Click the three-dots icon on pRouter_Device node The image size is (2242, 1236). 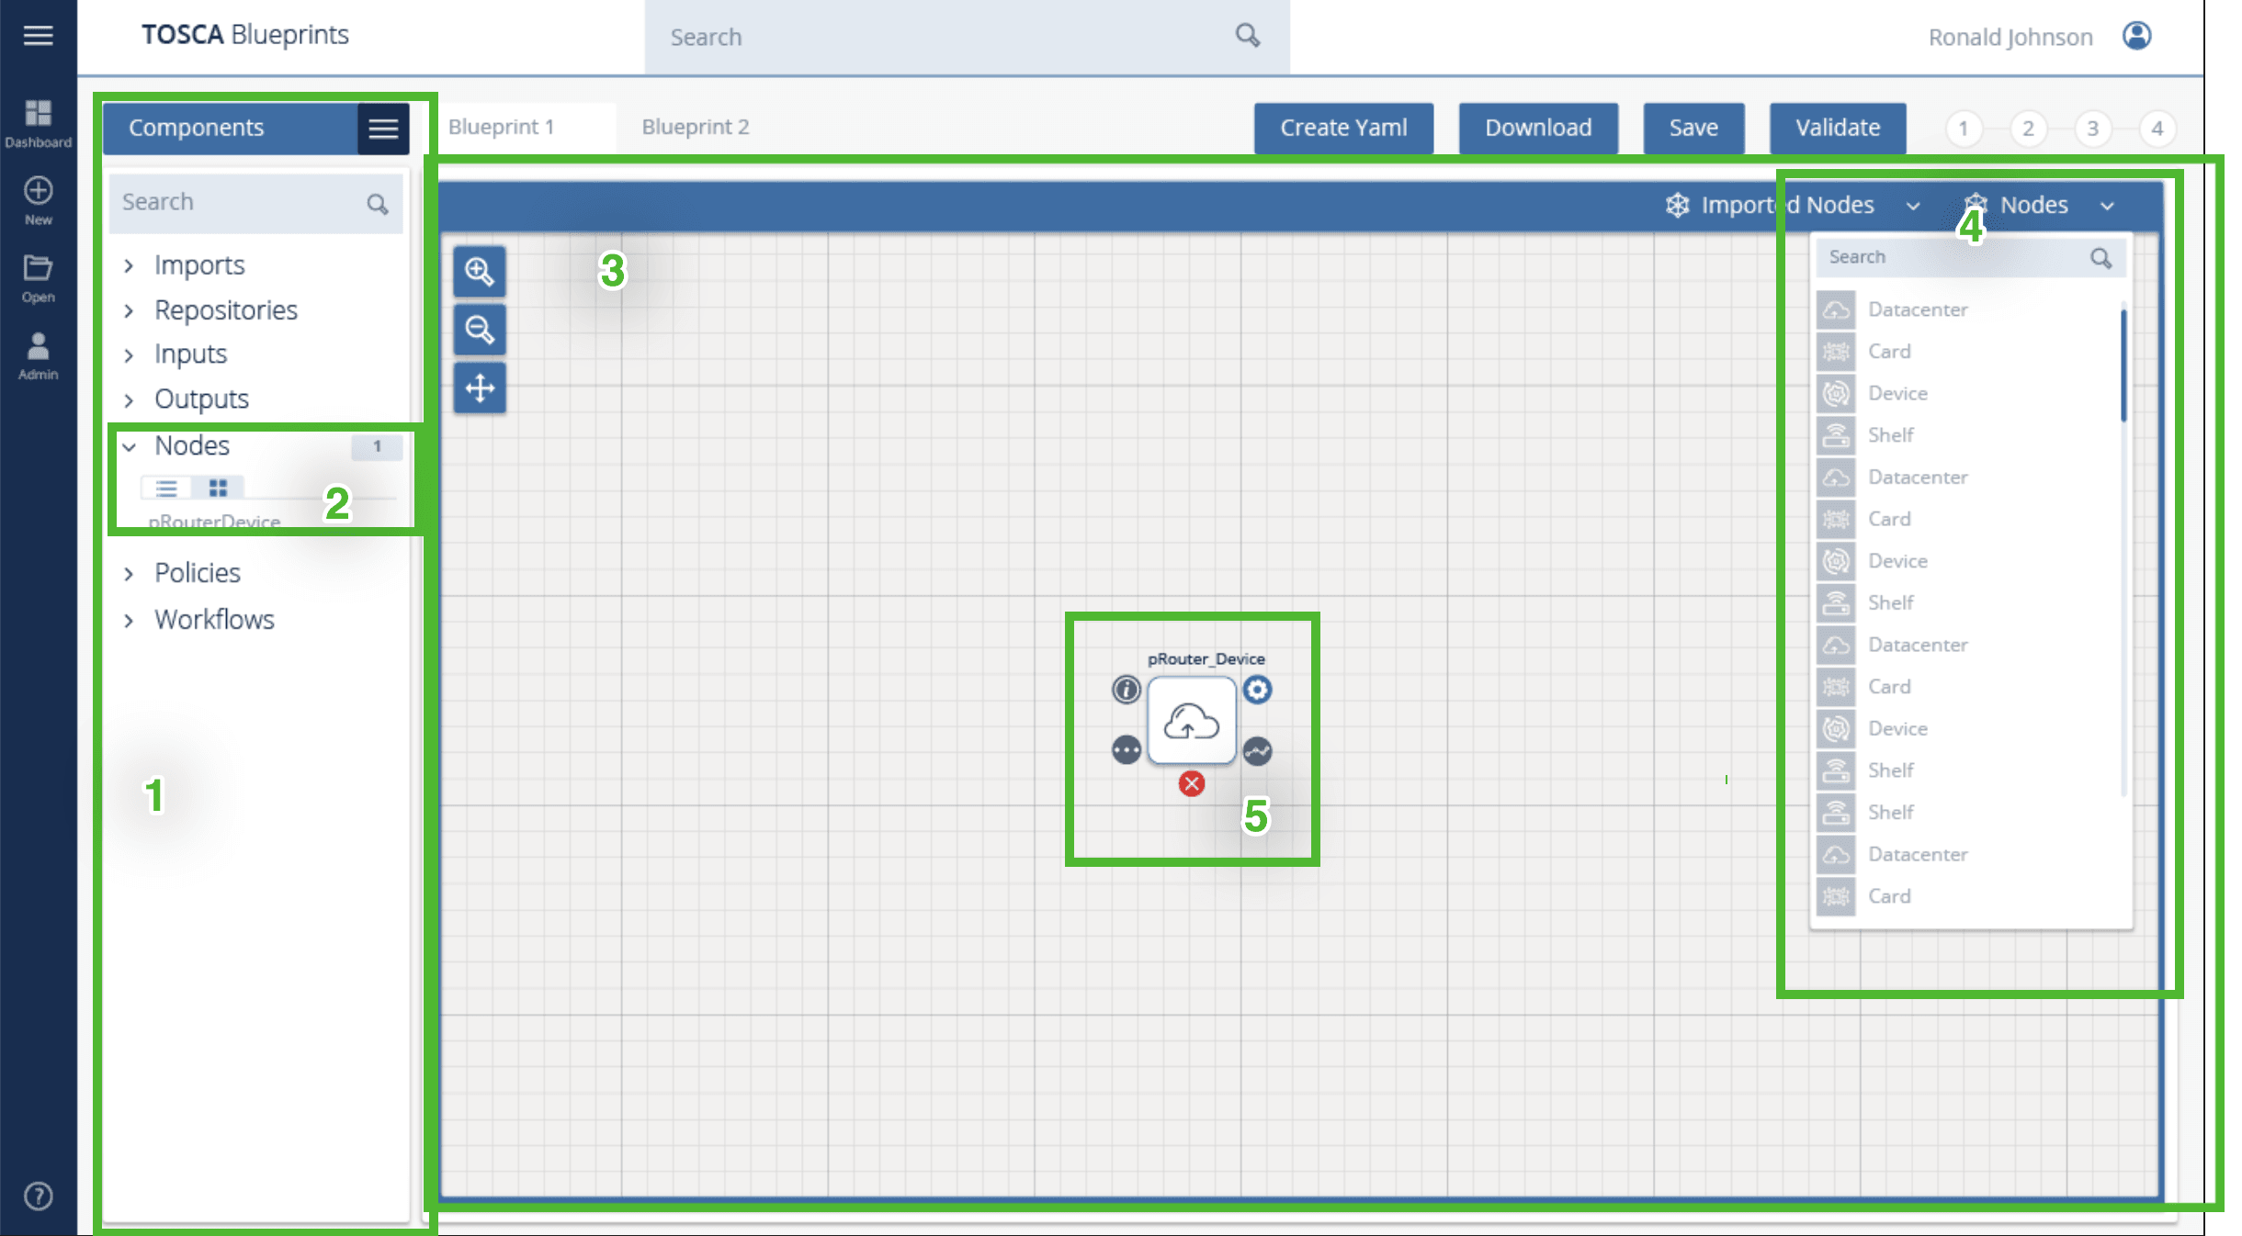click(x=1126, y=750)
